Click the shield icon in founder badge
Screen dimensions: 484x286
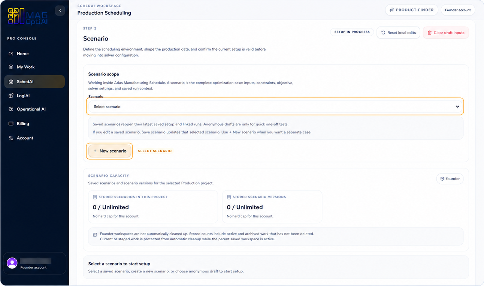tap(442, 179)
